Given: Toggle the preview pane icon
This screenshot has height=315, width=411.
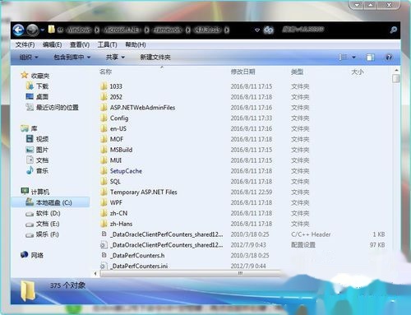Looking at the screenshot, I should (370, 58).
